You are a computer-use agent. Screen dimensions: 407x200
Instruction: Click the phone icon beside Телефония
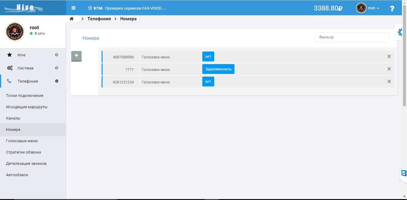click(9, 81)
